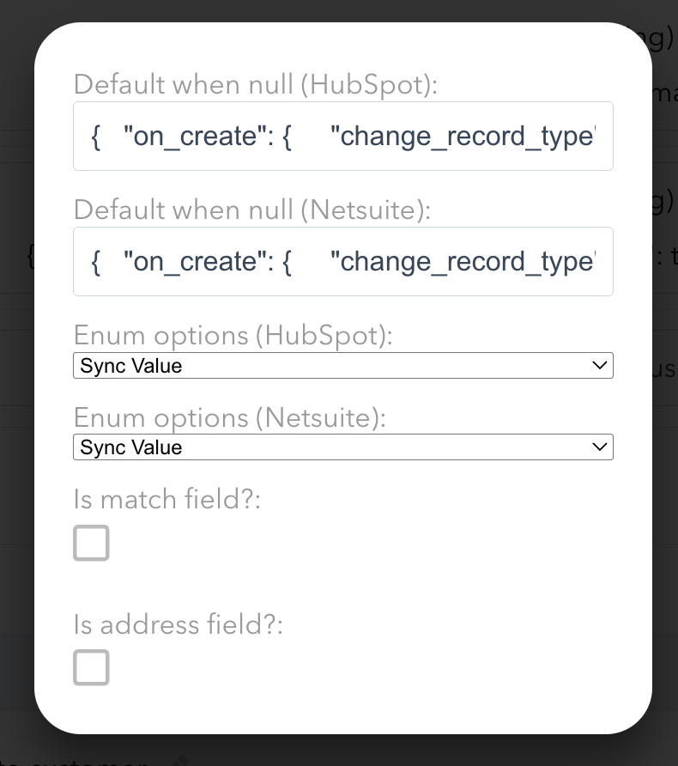Click the 'Default when null (HubSpot)' label
The image size is (678, 766).
pos(255,84)
